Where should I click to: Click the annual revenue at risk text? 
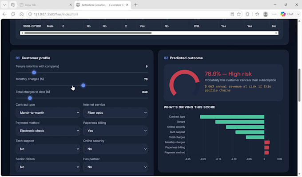pos(238,88)
